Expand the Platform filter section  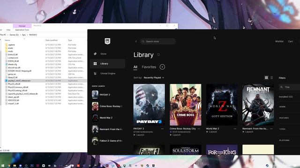click(284, 140)
